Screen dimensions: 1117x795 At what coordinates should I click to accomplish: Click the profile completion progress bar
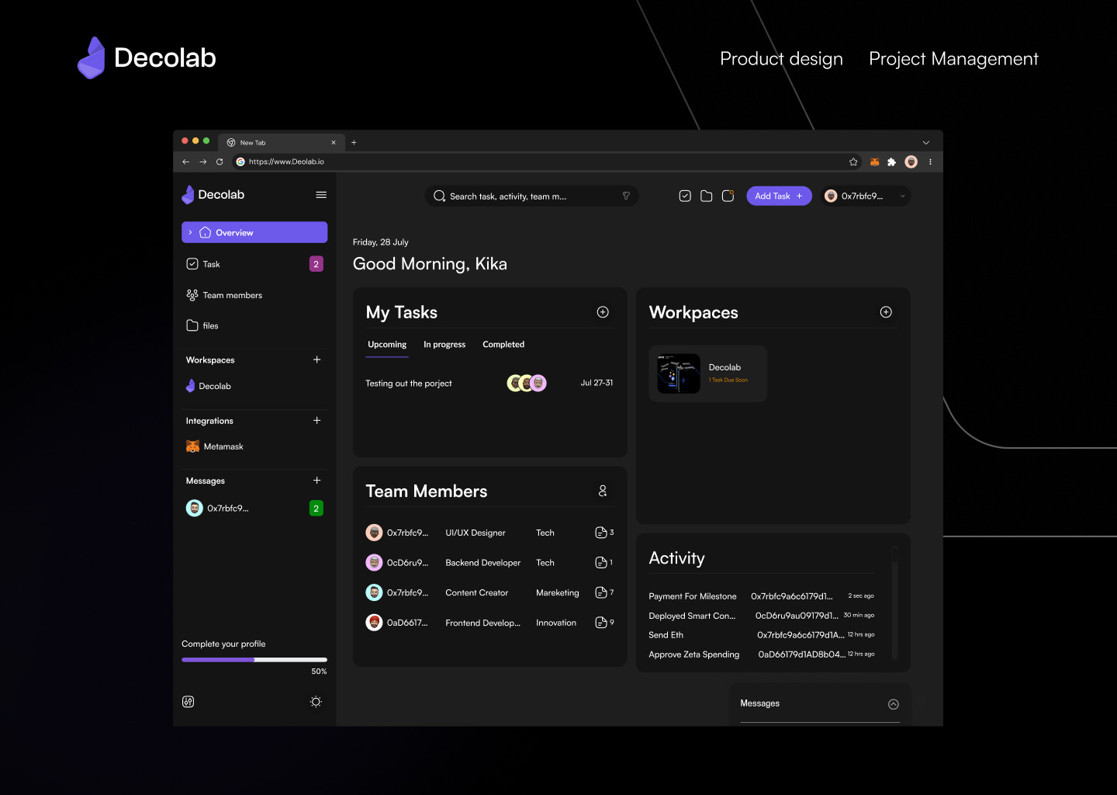(x=254, y=660)
